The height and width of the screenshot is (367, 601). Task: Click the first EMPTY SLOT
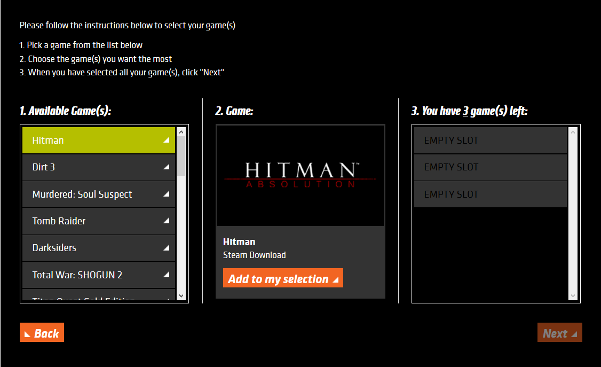tap(490, 140)
